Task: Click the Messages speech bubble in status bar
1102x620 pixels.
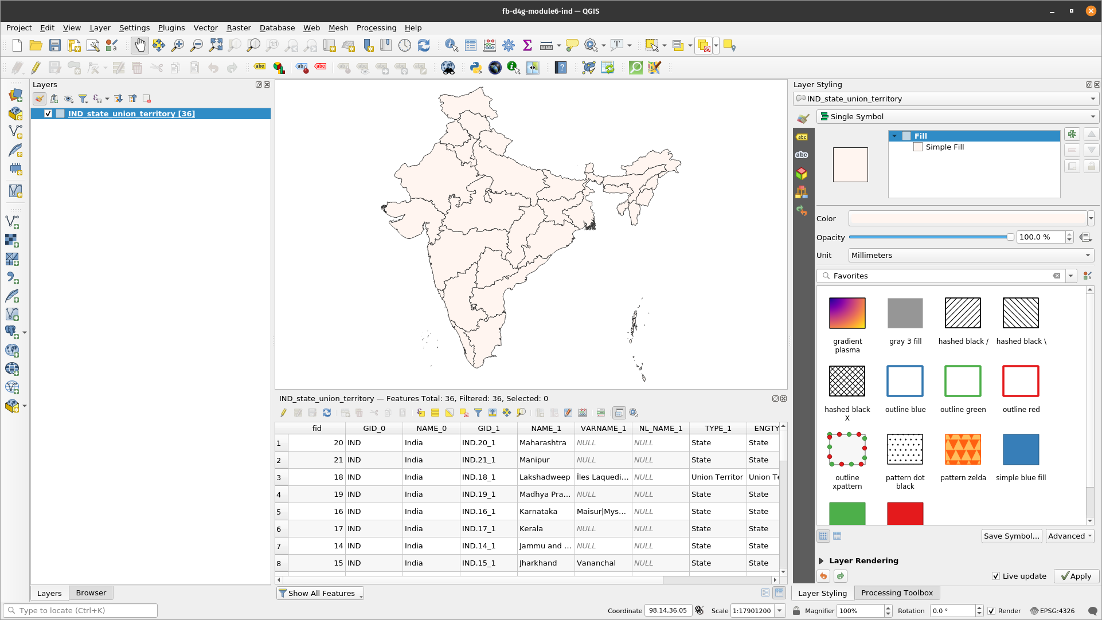Action: [x=1092, y=611]
